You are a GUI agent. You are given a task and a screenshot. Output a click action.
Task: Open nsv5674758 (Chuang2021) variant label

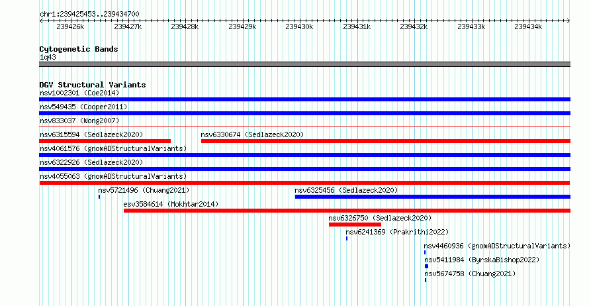coord(470,274)
